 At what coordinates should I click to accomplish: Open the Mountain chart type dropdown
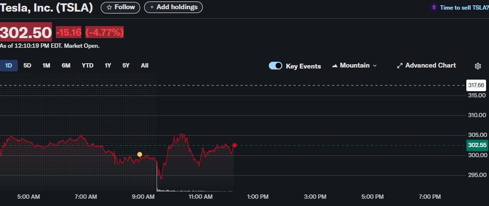coord(354,66)
